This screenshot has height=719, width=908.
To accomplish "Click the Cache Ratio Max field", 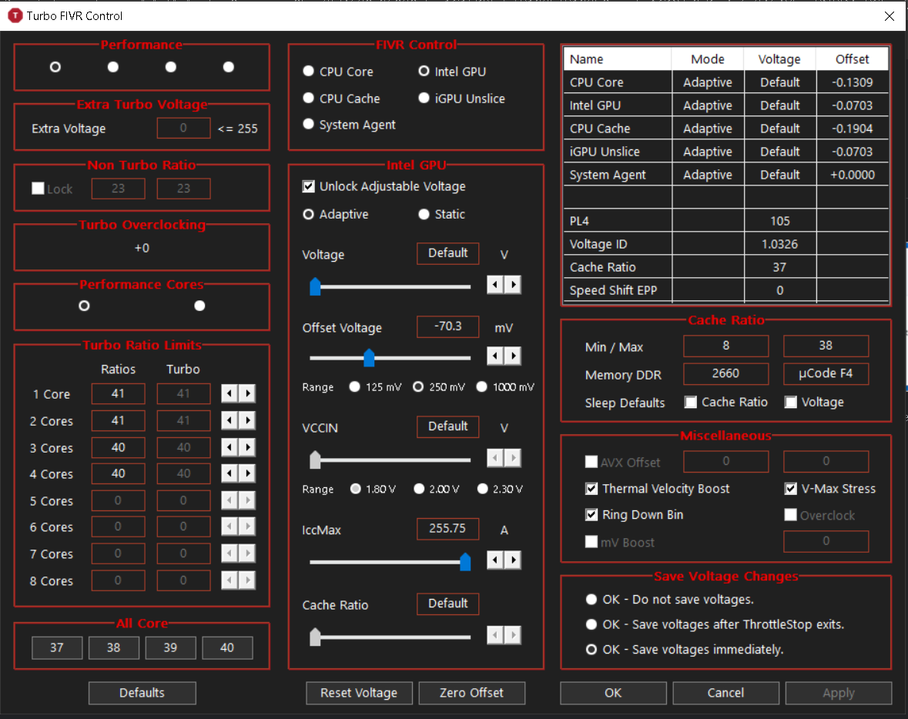I will pyautogui.click(x=826, y=346).
